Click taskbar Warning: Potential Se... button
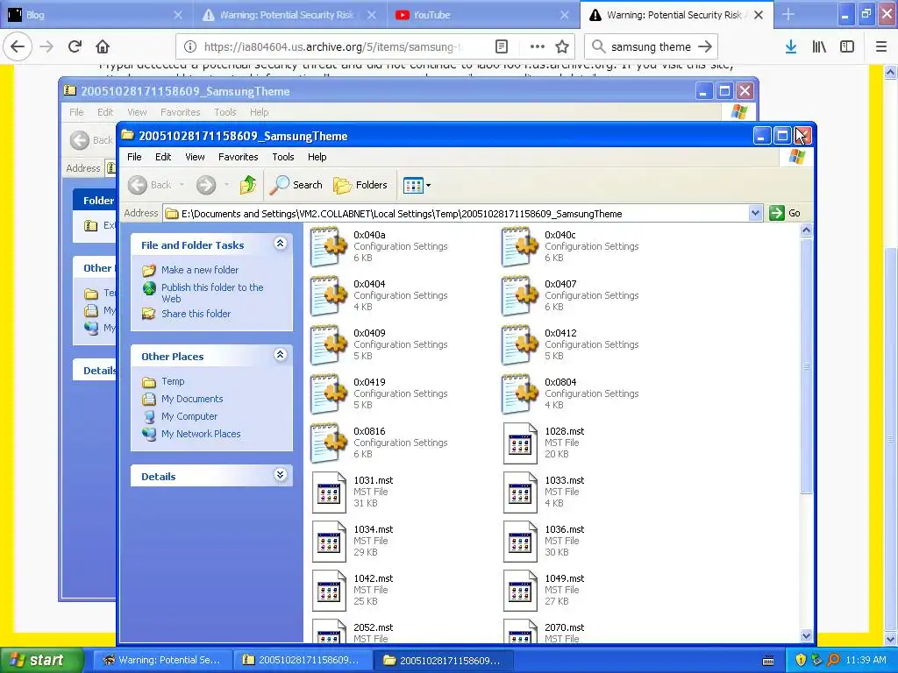Image resolution: width=898 pixels, height=673 pixels. coord(162,660)
